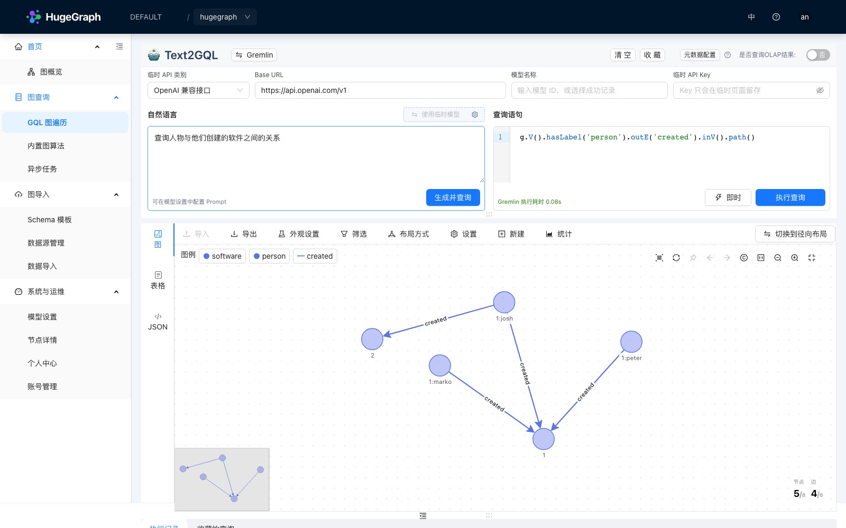This screenshot has height=528, width=846.
Task: Toggle software legend item
Action: click(x=222, y=256)
